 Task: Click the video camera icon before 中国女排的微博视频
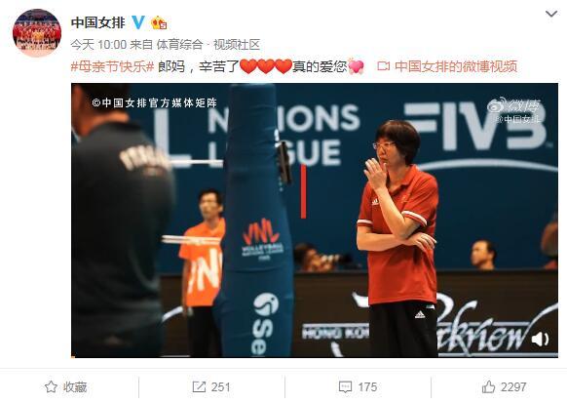[383, 66]
